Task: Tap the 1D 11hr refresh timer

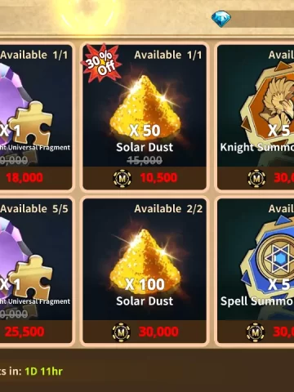Action: coord(44,372)
